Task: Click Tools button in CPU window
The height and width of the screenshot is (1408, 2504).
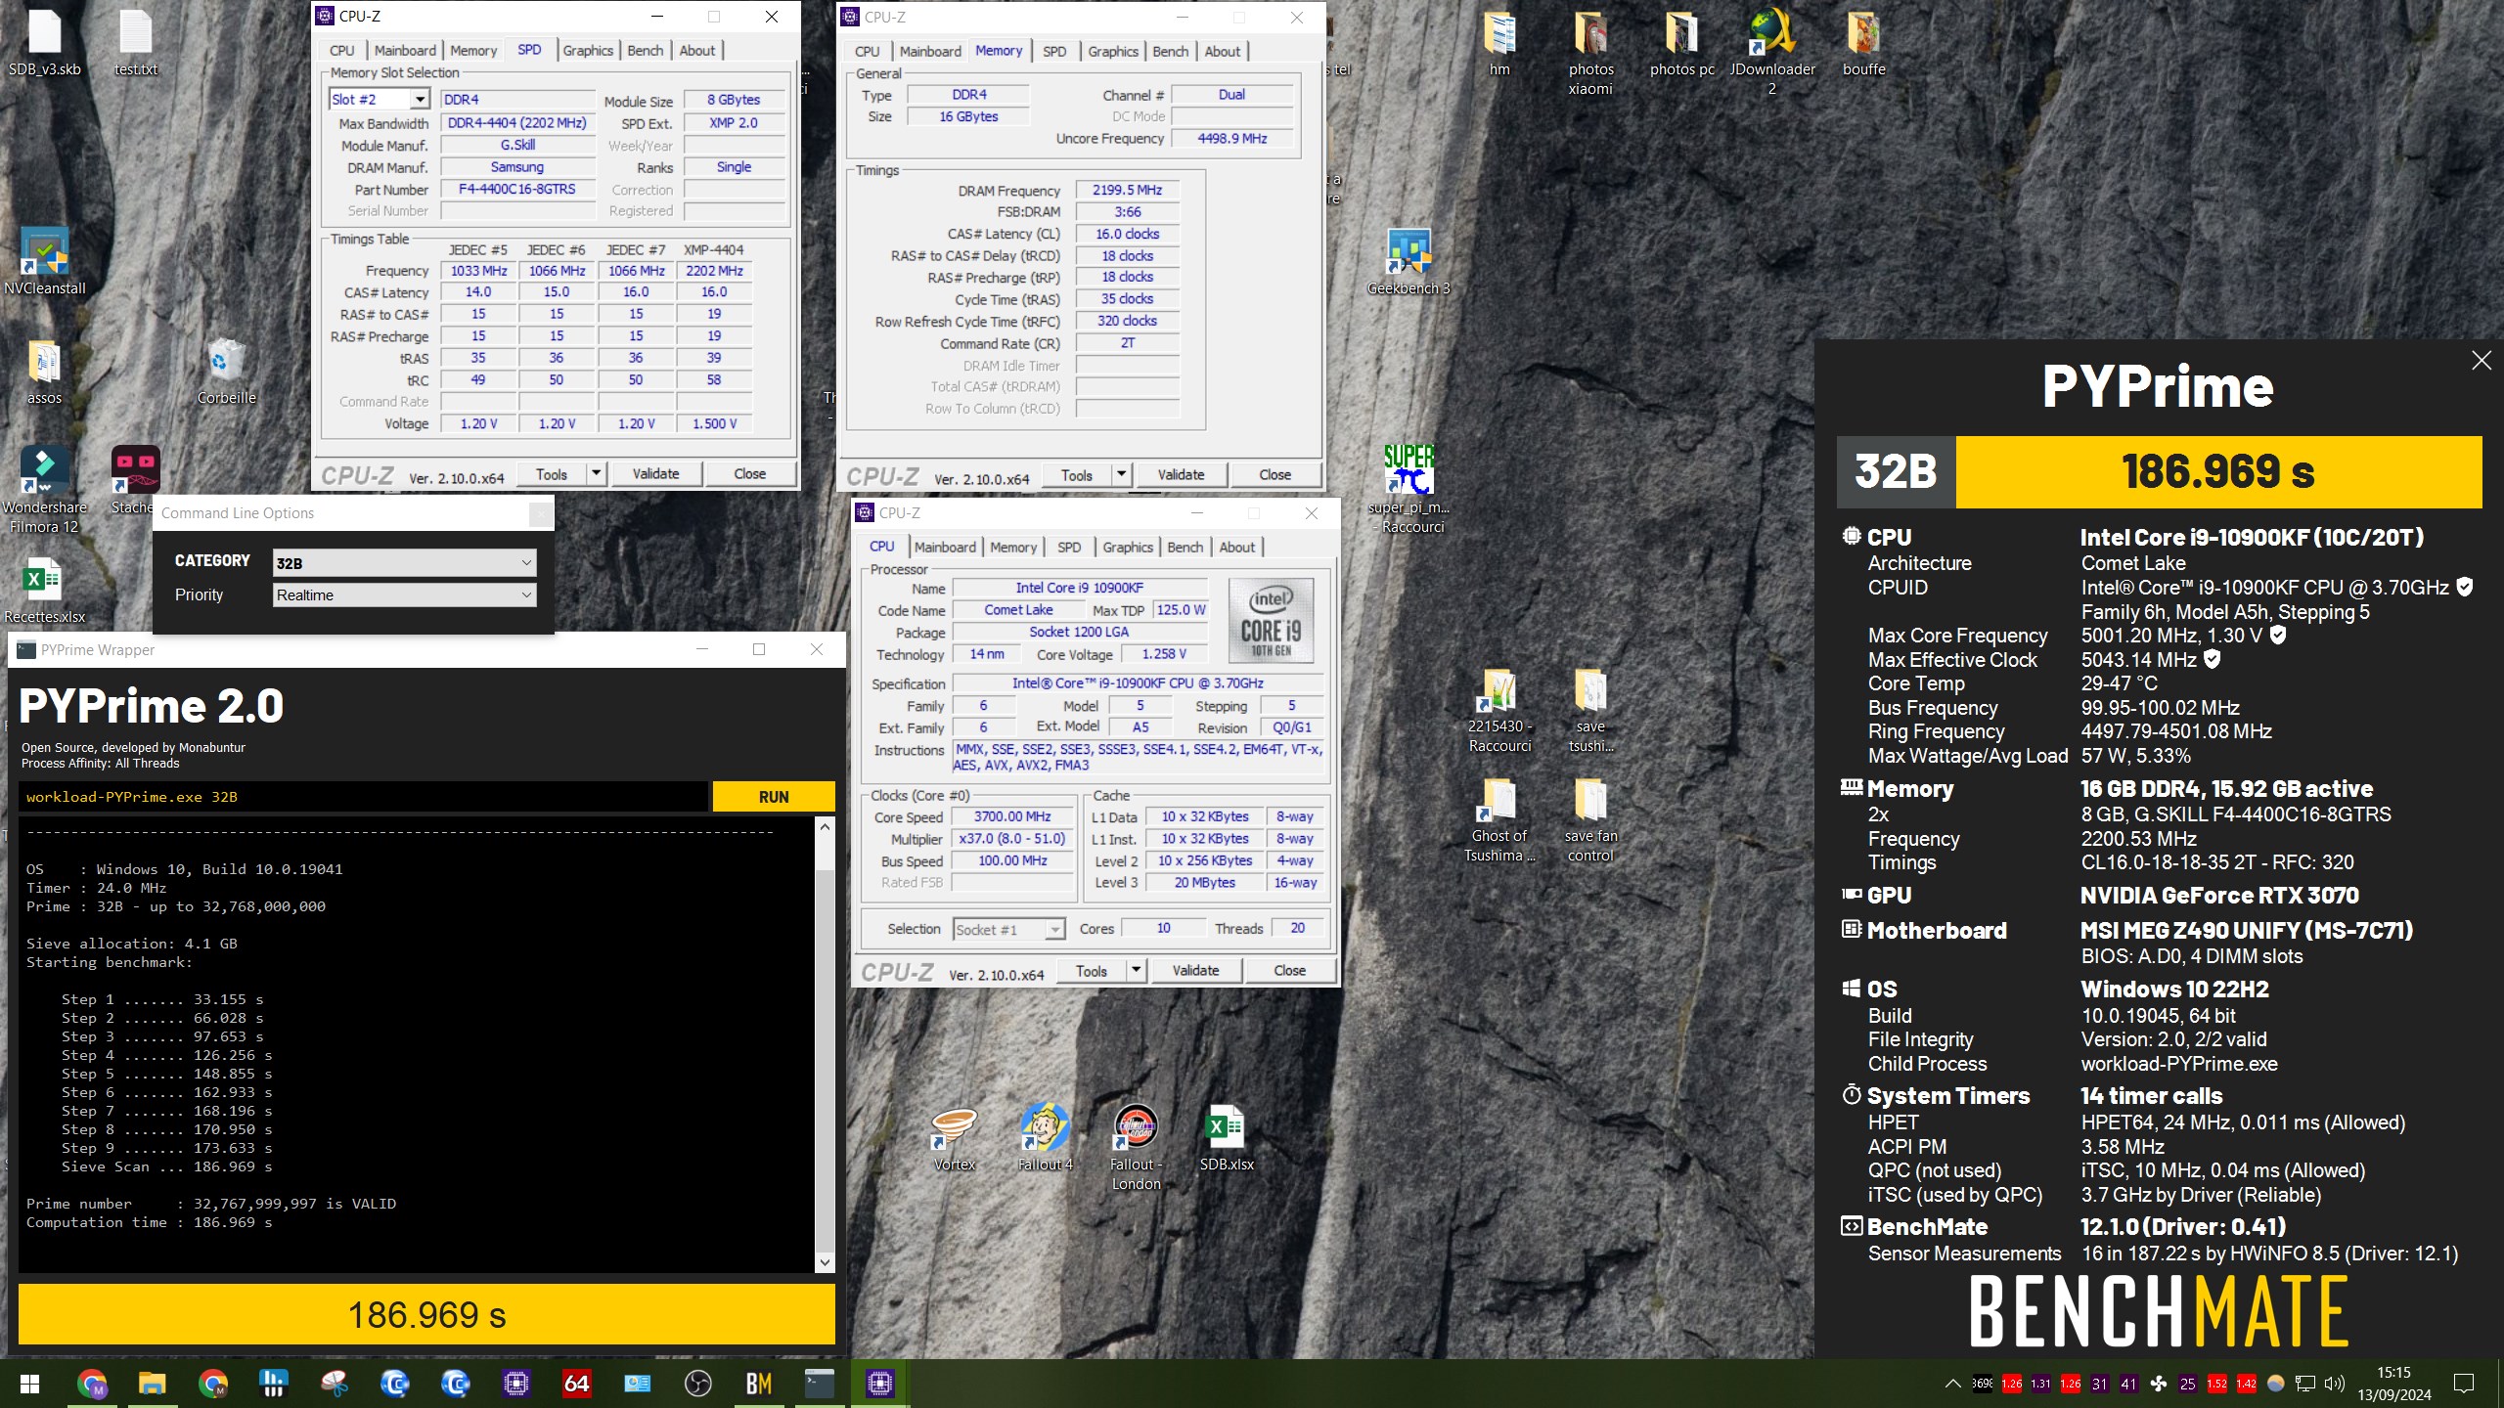Action: (x=1091, y=970)
